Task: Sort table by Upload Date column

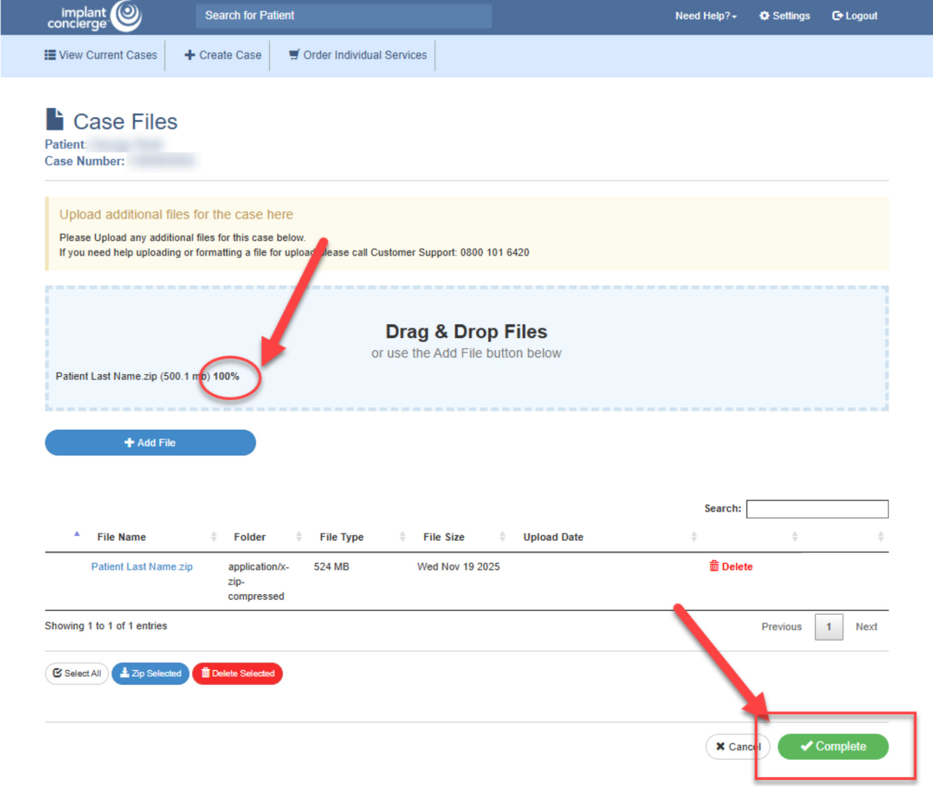Action: 553,537
